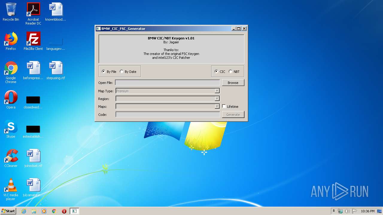383x215 pixels.
Task: Open the julyamateur document icon
Action: [33, 188]
